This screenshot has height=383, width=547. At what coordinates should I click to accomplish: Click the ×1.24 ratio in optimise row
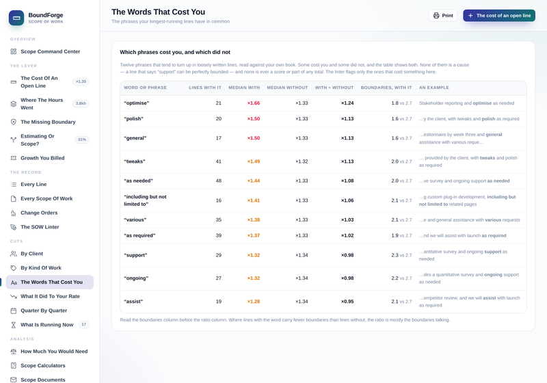347,103
